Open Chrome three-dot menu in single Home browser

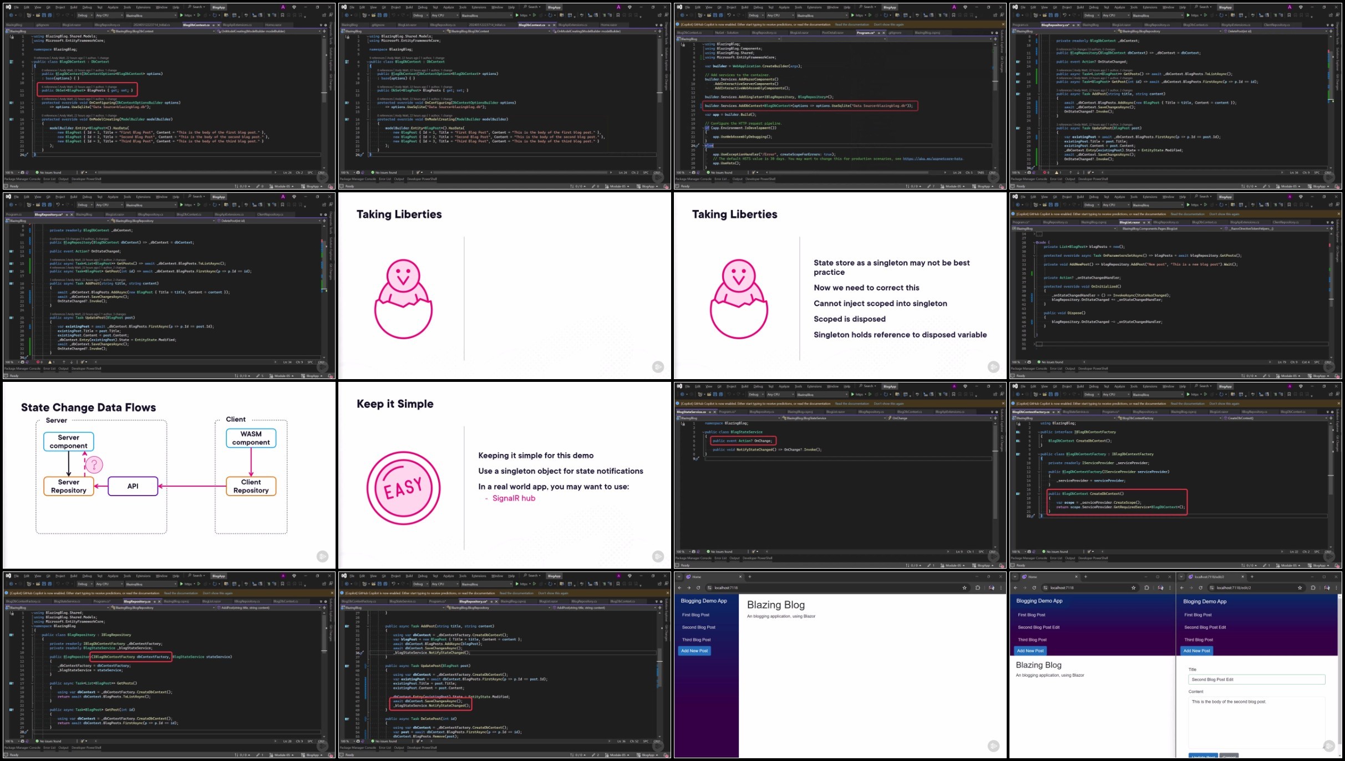tap(1001, 588)
